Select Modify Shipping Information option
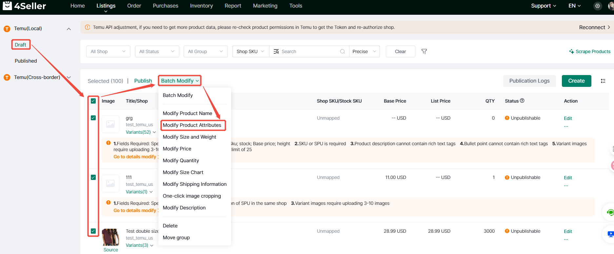614x254 pixels. click(x=195, y=184)
